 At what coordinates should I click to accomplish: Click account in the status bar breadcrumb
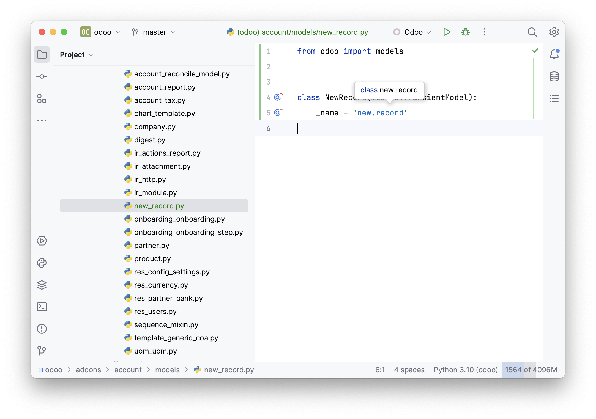tap(128, 370)
